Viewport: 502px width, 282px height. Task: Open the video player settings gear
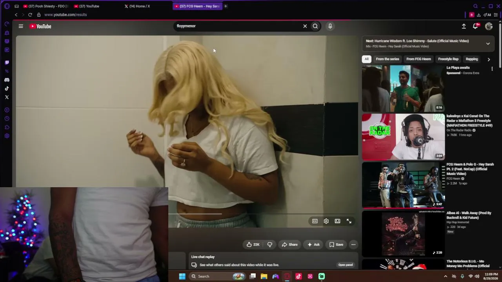[x=326, y=221]
